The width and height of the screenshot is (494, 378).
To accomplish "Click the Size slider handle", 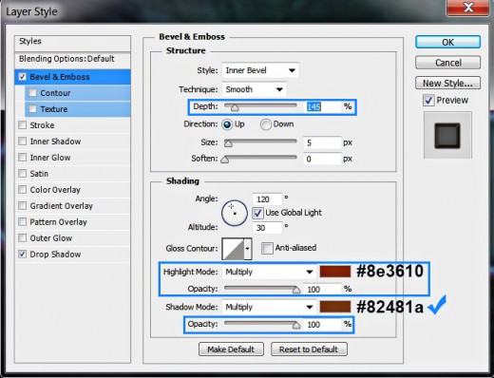I will pos(228,143).
